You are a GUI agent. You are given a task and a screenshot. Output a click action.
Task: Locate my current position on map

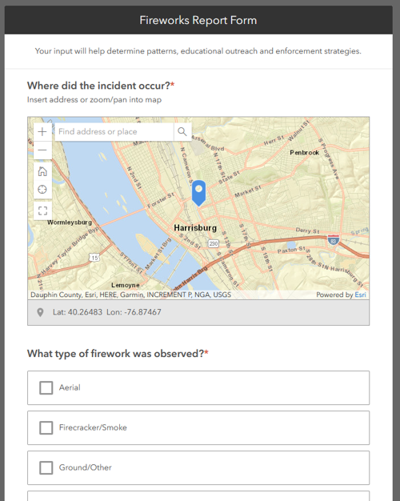click(x=42, y=190)
